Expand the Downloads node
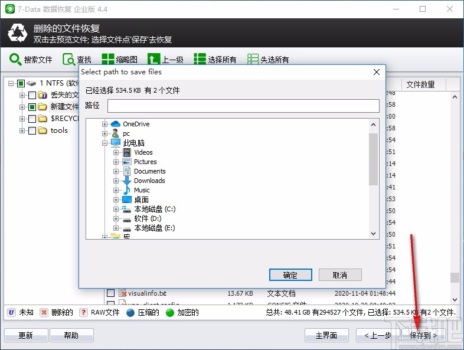This screenshot has height=350, width=464. (116, 181)
